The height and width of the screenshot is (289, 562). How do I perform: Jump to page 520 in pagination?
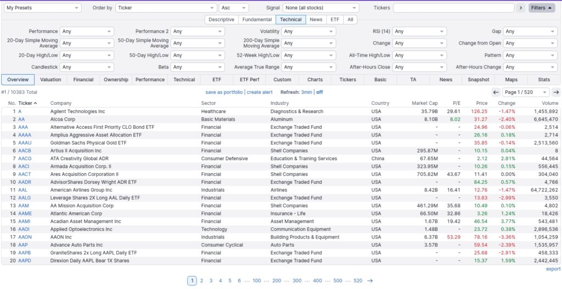358,281
